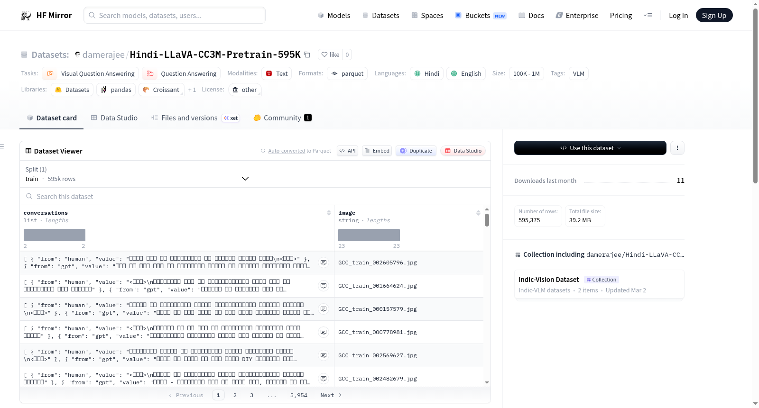The height and width of the screenshot is (408, 759).
Task: Switch to the Data Studio tab
Action: click(114, 118)
